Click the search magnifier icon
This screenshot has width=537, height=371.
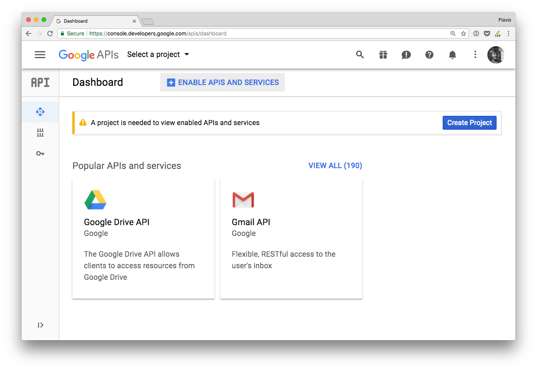coord(360,55)
